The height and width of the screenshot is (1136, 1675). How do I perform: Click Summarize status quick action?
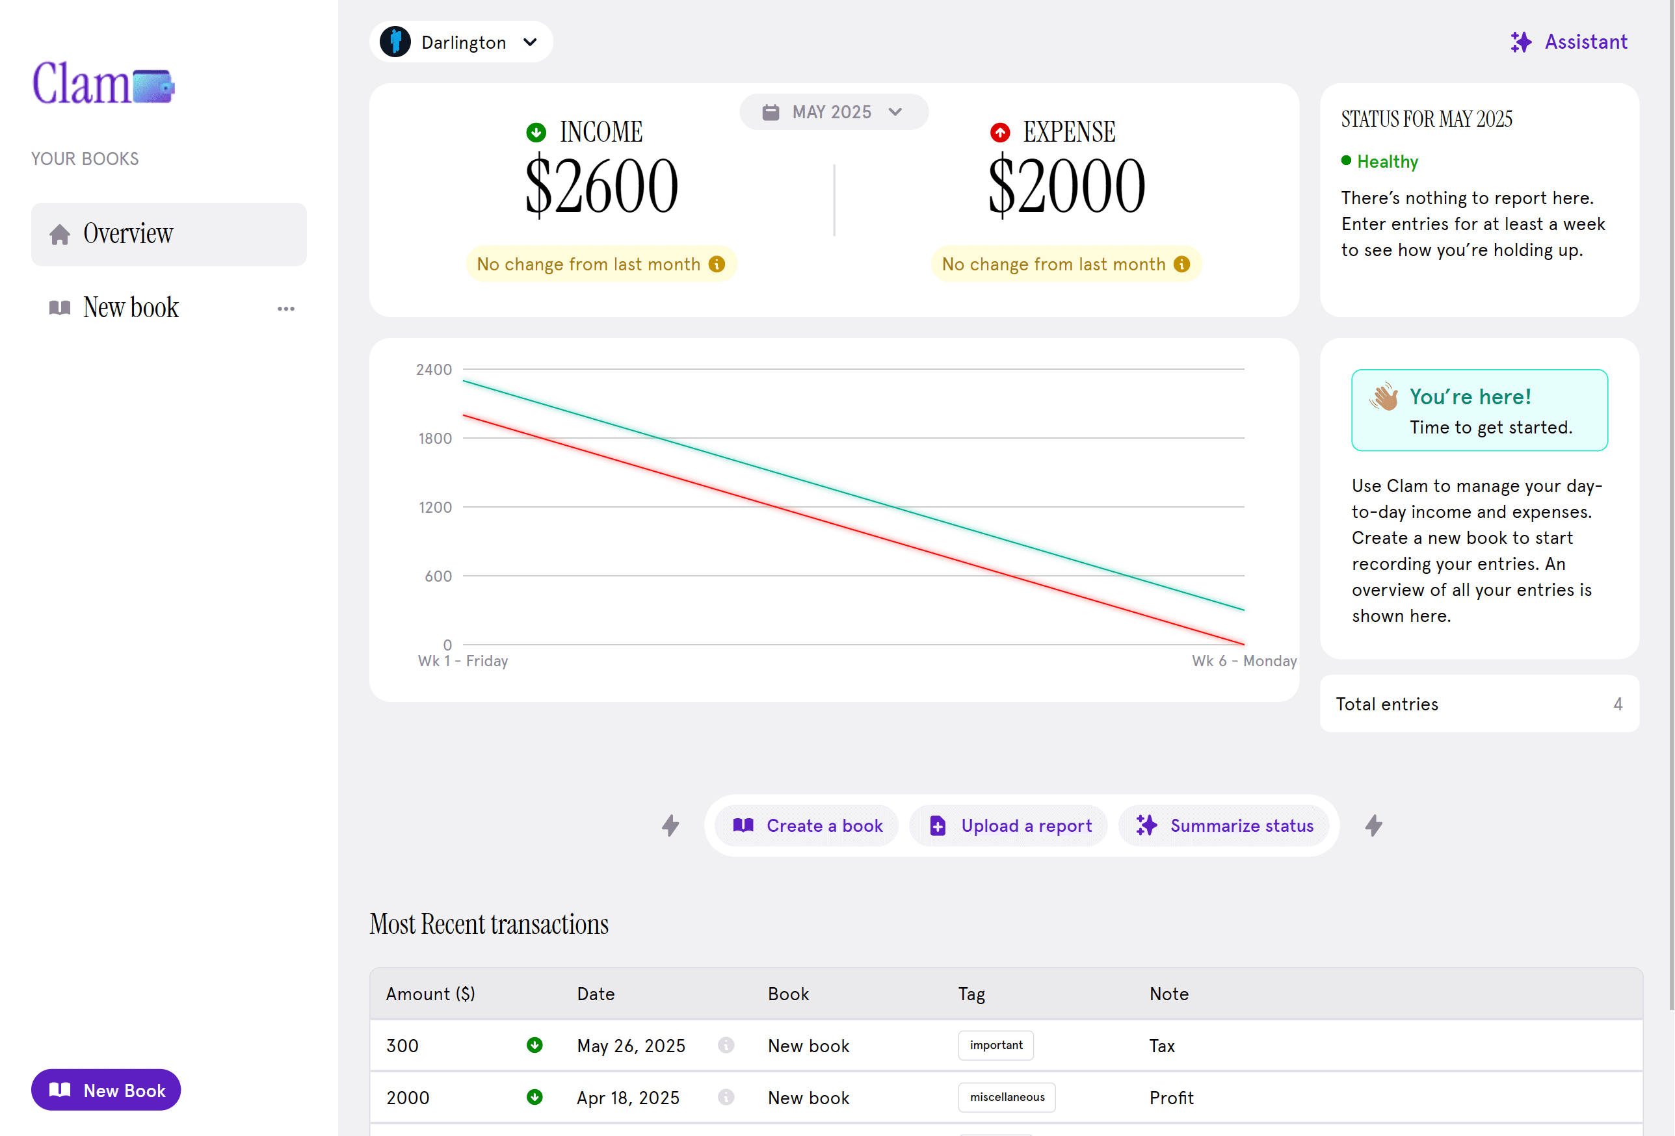pos(1224,825)
